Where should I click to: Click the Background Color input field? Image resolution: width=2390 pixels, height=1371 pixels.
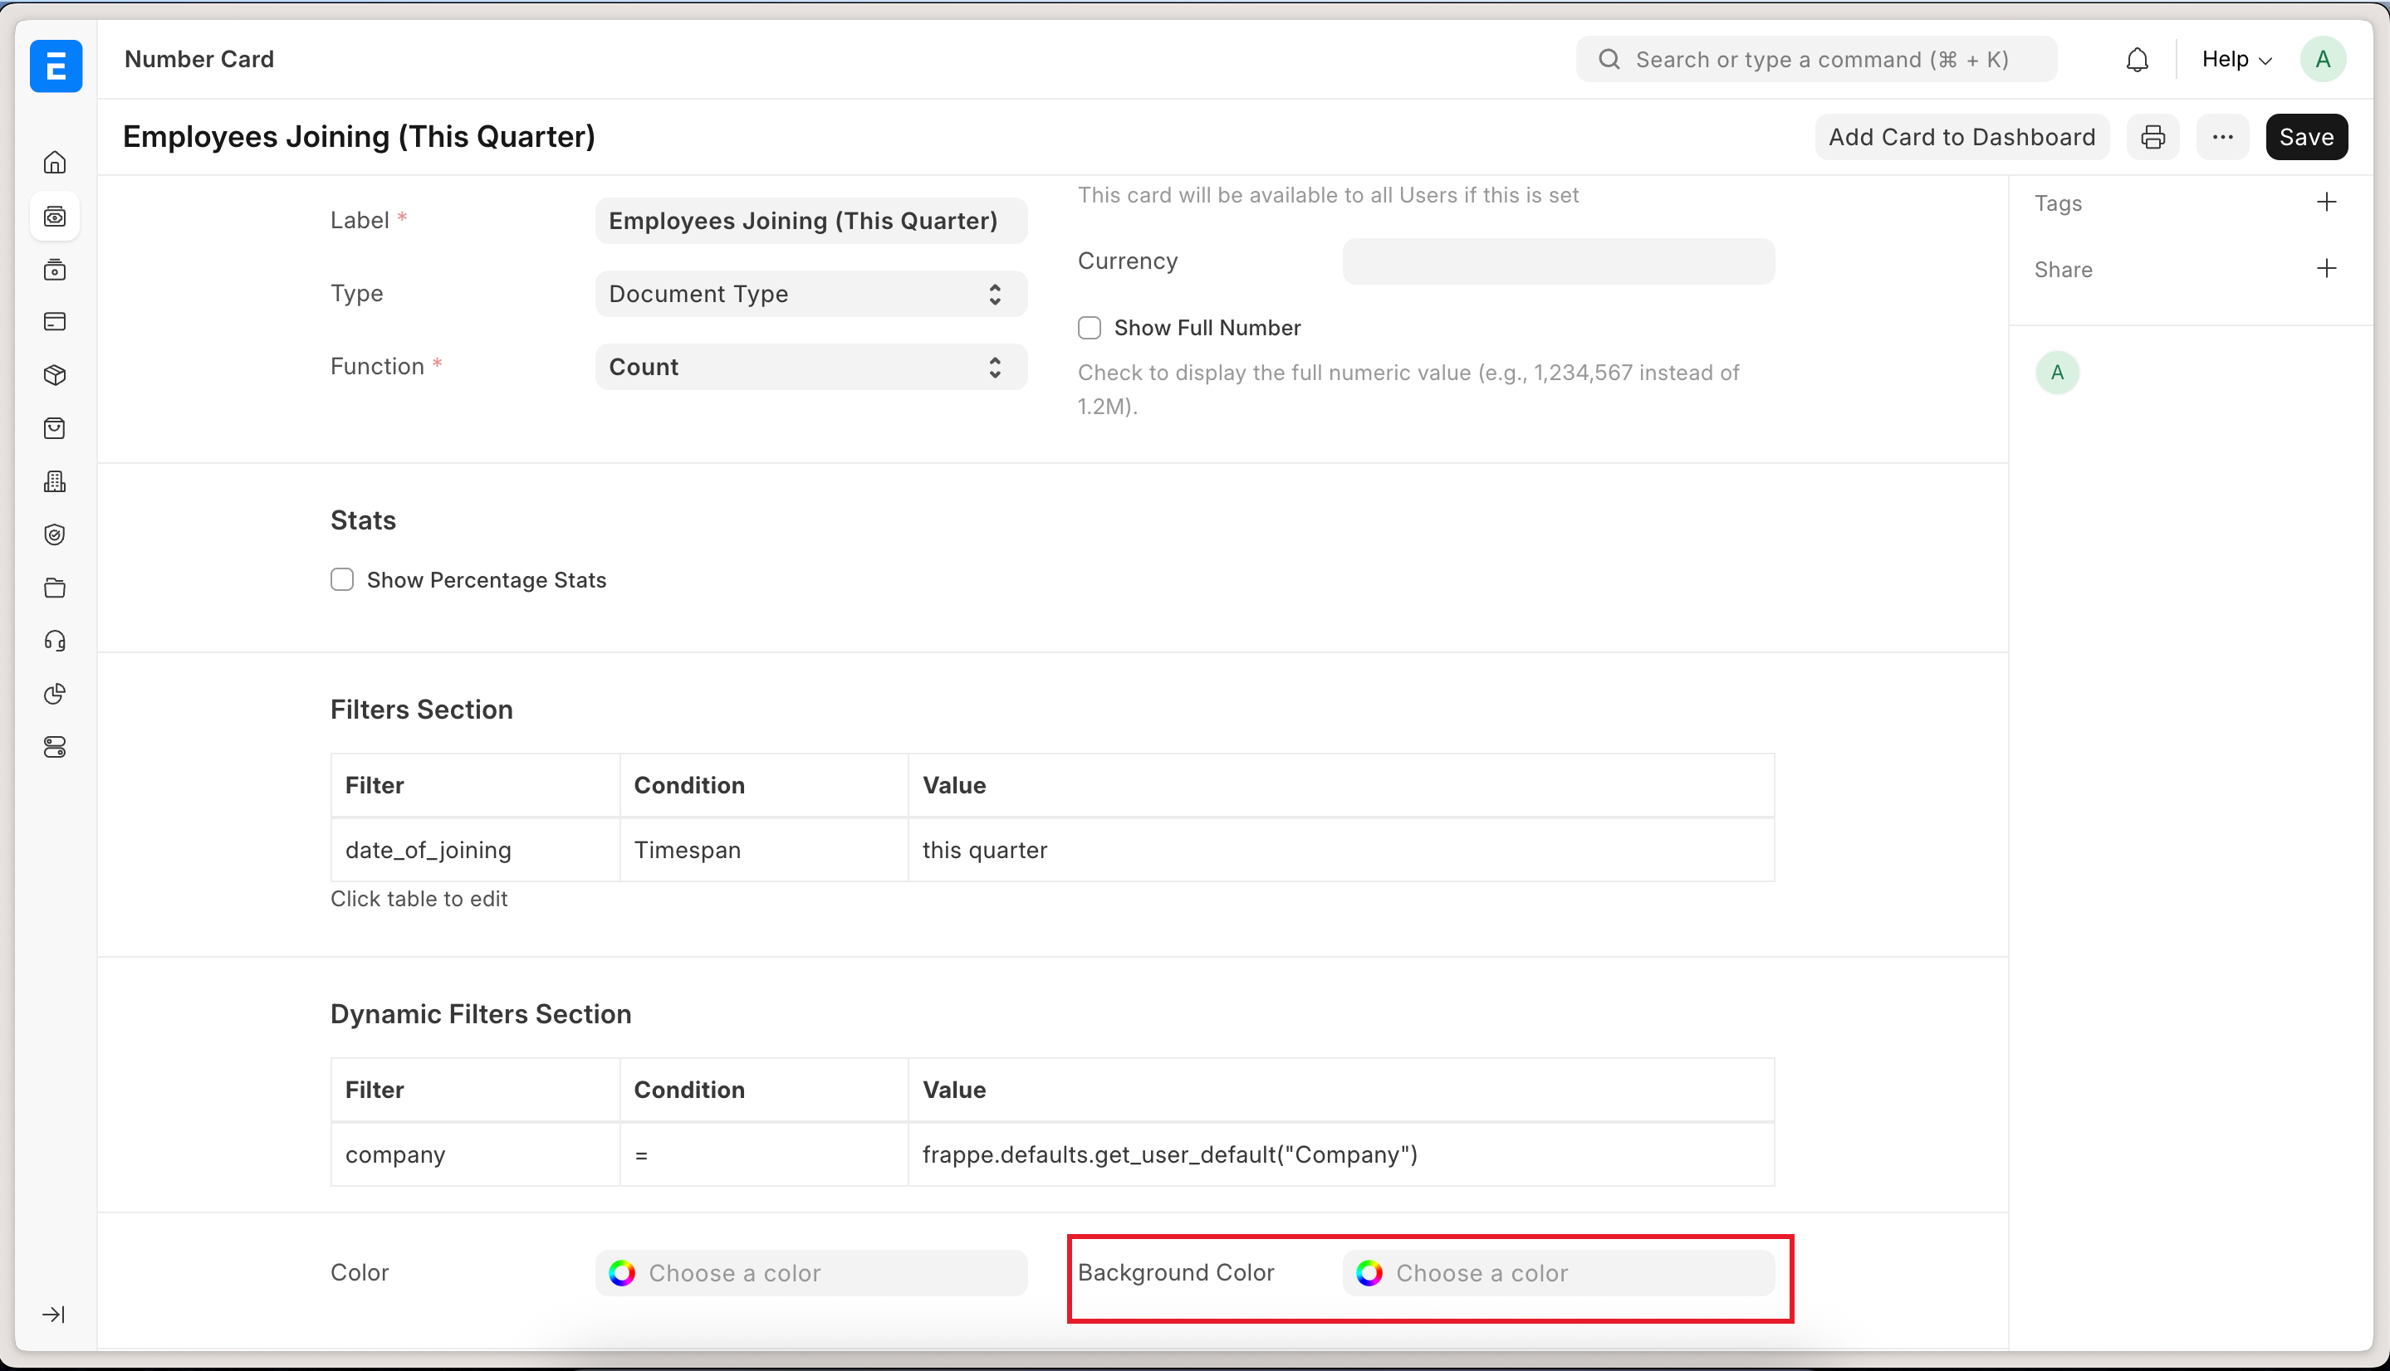click(x=1558, y=1273)
